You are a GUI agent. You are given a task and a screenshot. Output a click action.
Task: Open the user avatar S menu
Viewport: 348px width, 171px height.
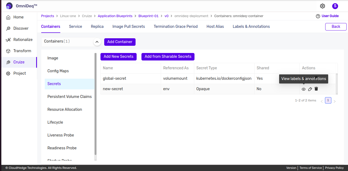(x=335, y=6)
